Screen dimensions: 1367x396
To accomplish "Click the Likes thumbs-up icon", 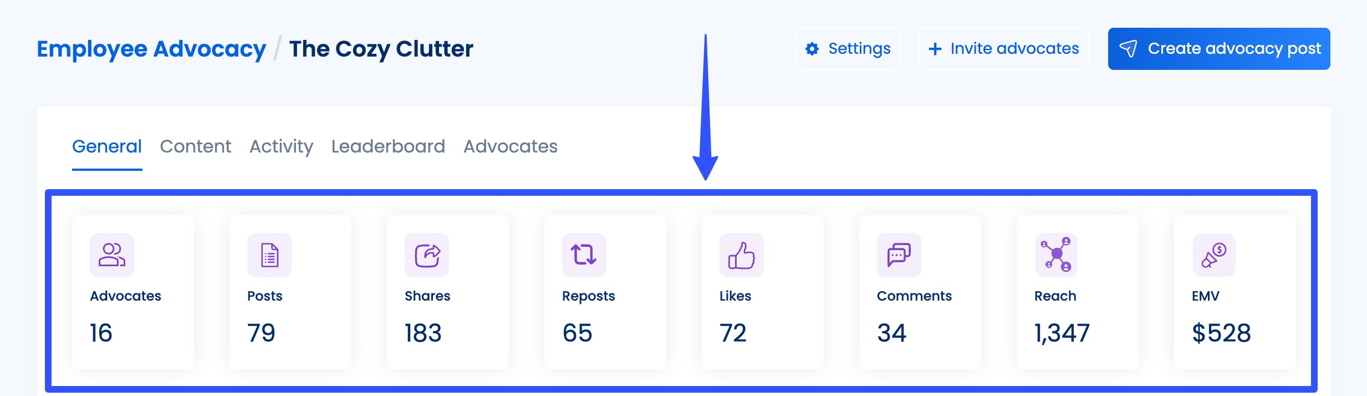I will click(x=741, y=255).
